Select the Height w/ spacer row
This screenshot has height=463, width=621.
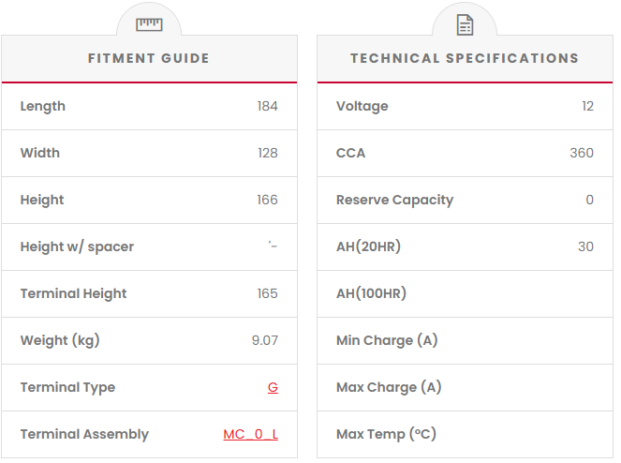[x=77, y=246]
